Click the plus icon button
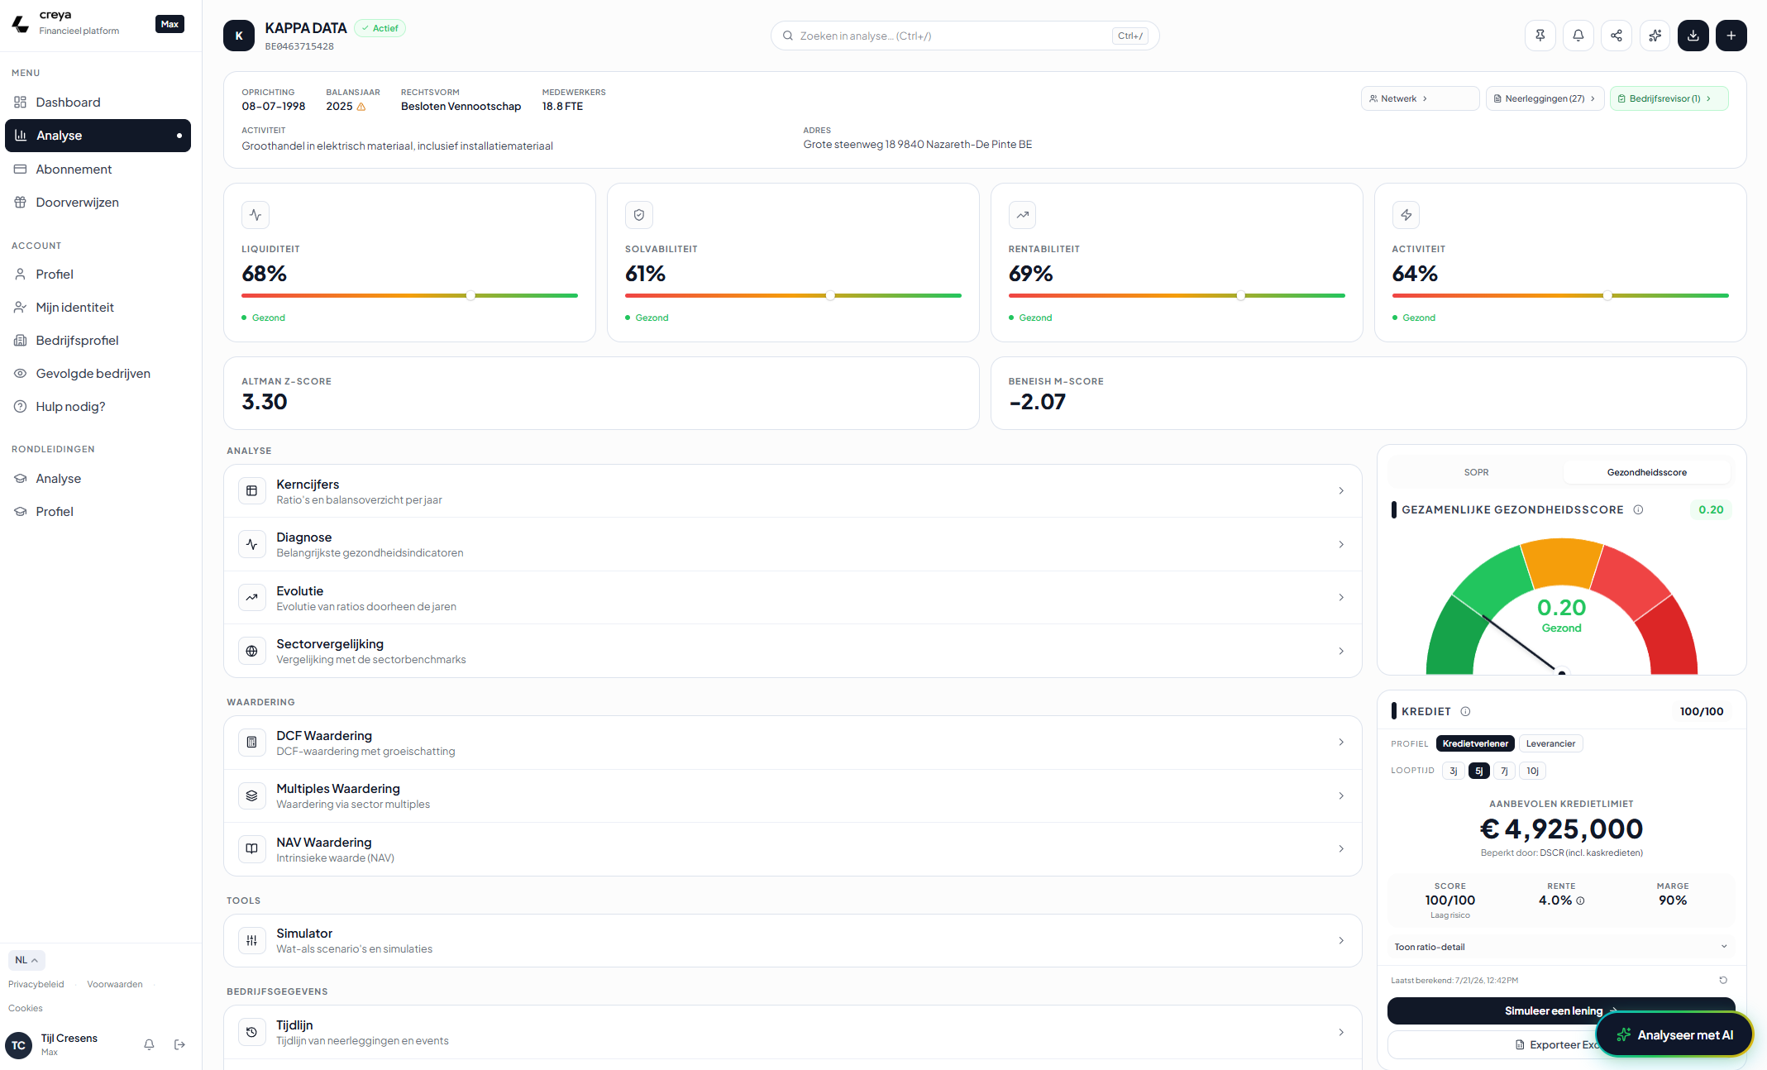This screenshot has height=1070, width=1767. click(1731, 36)
